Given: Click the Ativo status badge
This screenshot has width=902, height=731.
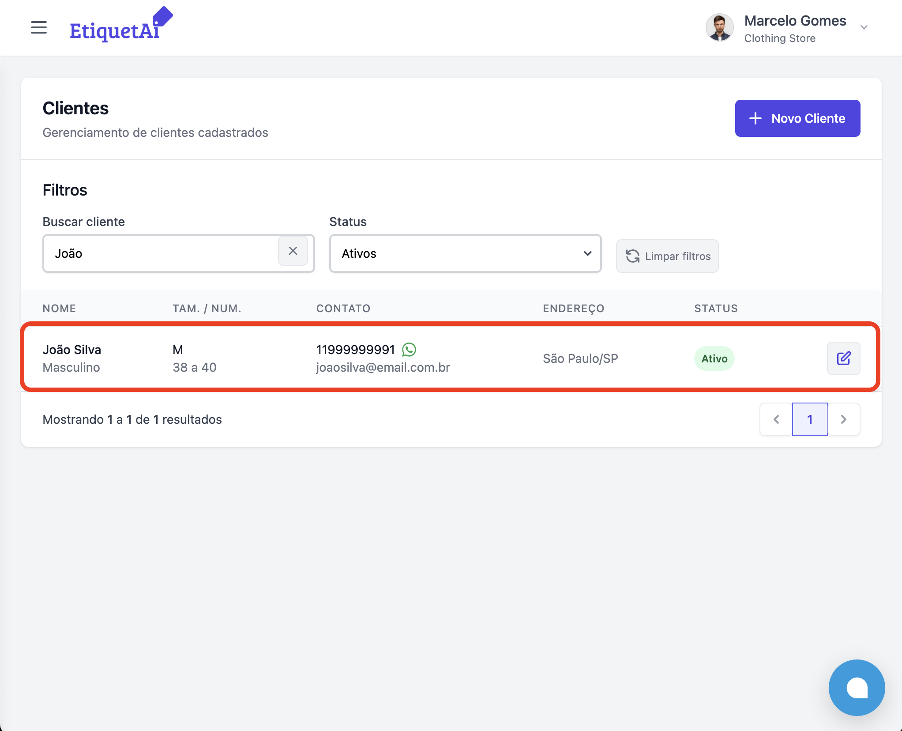Looking at the screenshot, I should click(714, 358).
